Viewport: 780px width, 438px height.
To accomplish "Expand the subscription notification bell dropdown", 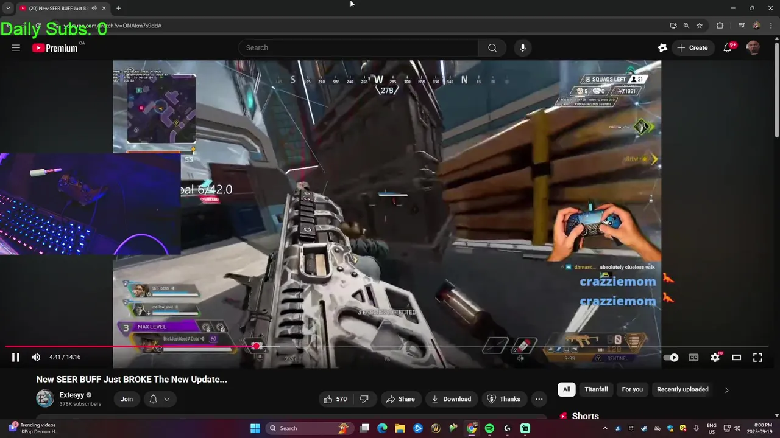I will click(160, 399).
